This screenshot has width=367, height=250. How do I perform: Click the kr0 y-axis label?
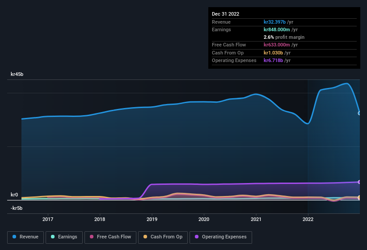pyautogui.click(x=14, y=195)
